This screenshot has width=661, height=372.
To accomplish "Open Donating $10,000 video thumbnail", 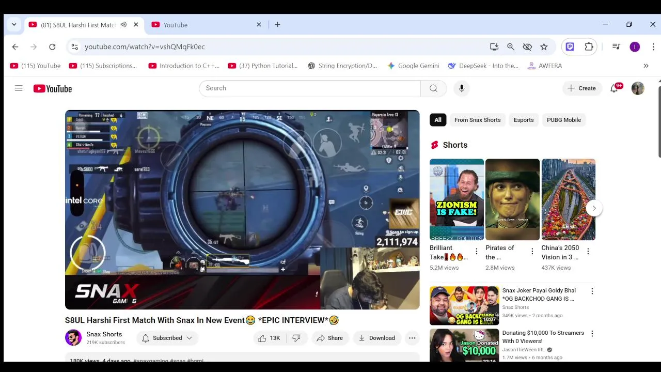I will point(464,345).
